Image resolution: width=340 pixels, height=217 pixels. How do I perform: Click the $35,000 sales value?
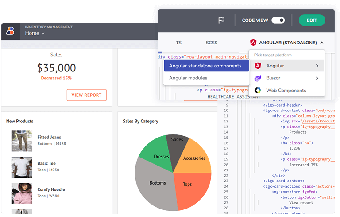(x=56, y=68)
